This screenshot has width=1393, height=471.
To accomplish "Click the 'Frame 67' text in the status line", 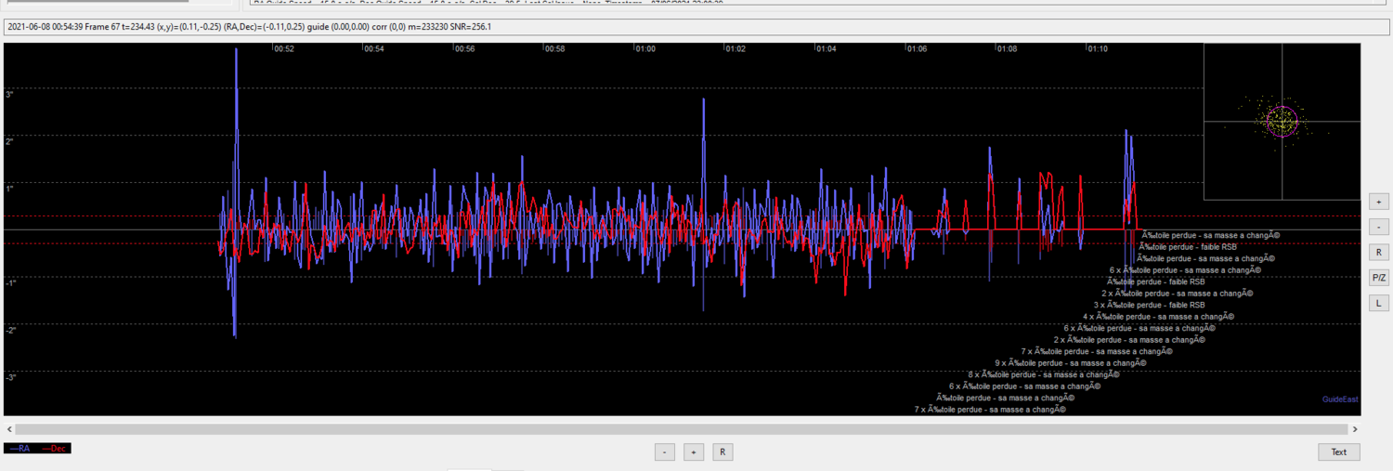I will point(103,27).
